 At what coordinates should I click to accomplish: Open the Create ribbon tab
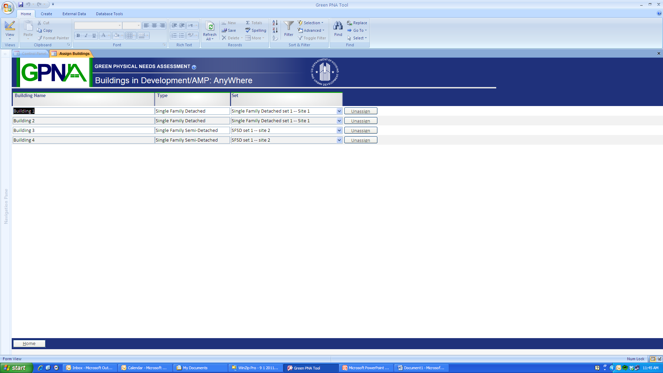click(46, 14)
